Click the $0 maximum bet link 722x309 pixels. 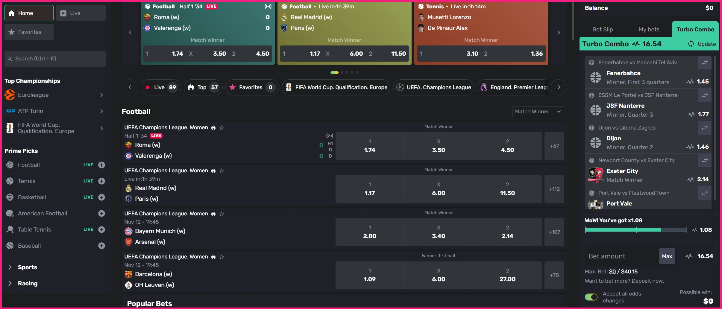(612, 272)
